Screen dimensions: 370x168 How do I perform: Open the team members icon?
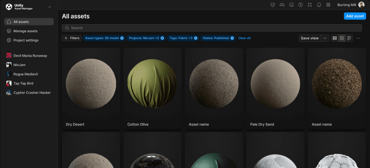pyautogui.click(x=282, y=5)
